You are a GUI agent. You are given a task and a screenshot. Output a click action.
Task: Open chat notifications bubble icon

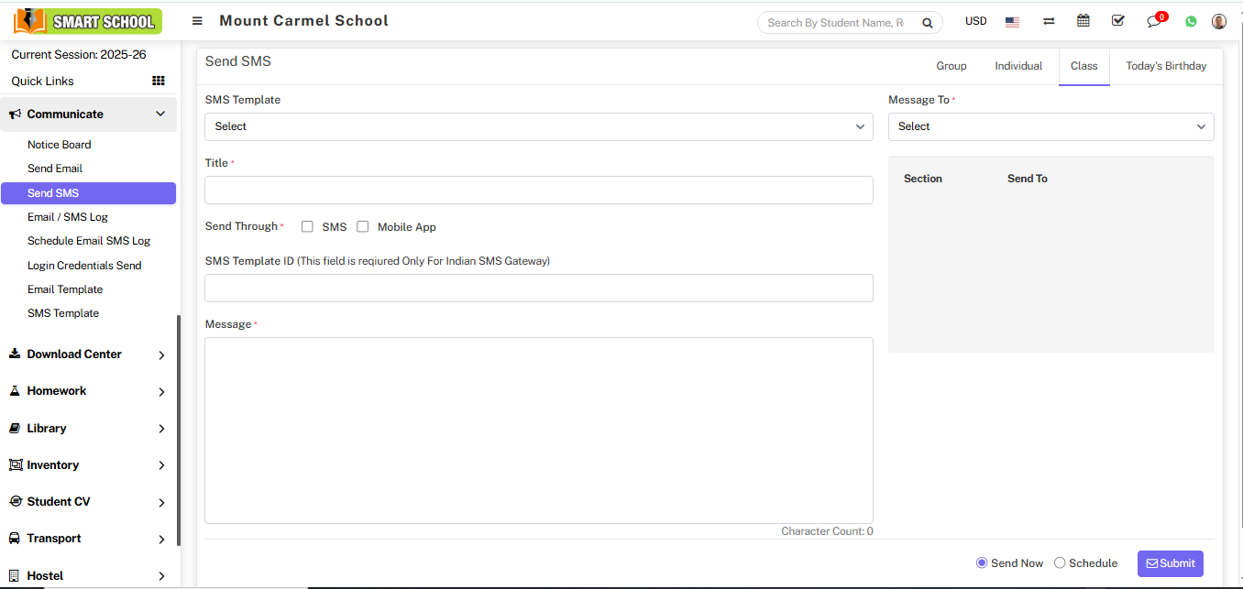(1154, 22)
